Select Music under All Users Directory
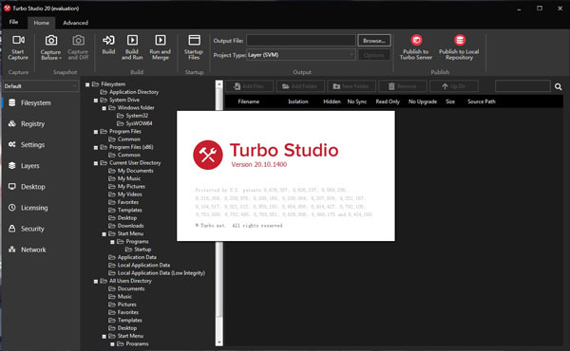The height and width of the screenshot is (351, 570). [124, 297]
